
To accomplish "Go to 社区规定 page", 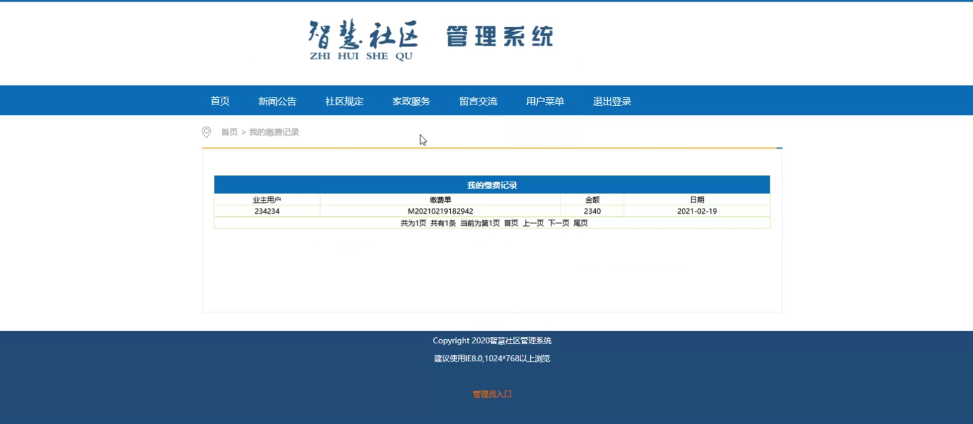I will point(344,101).
